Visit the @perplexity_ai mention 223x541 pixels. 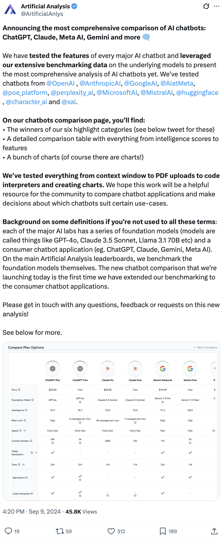pyautogui.click(x=72, y=93)
